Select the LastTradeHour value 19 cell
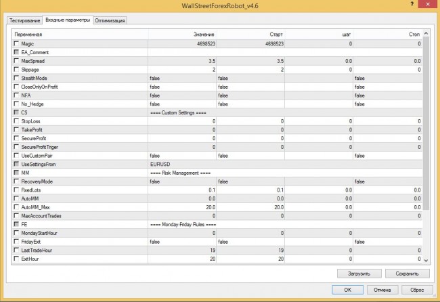The height and width of the screenshot is (302, 440). coord(182,250)
